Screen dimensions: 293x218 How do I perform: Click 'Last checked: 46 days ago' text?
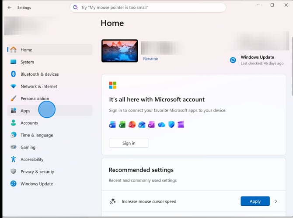pos(262,63)
